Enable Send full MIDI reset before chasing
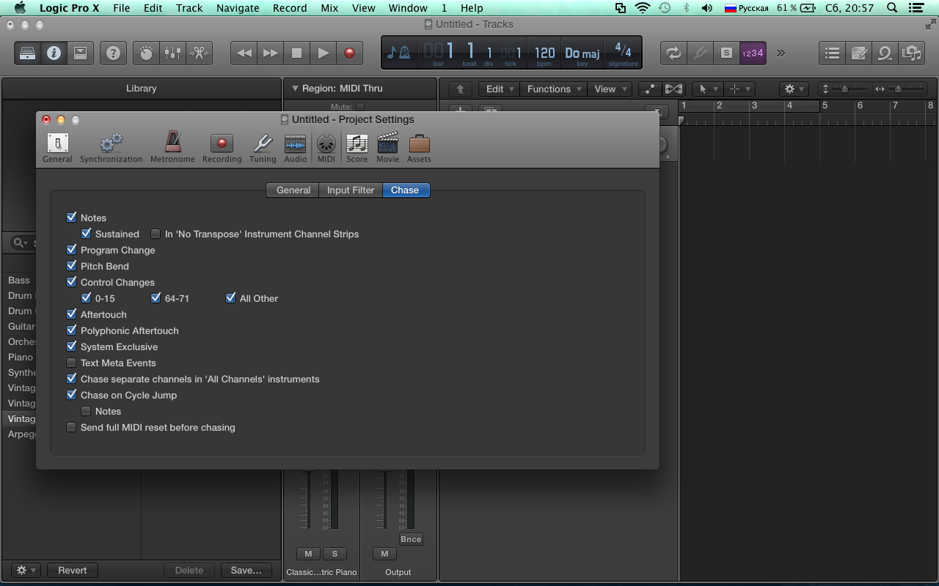Viewport: 939px width, 586px height. (x=71, y=427)
